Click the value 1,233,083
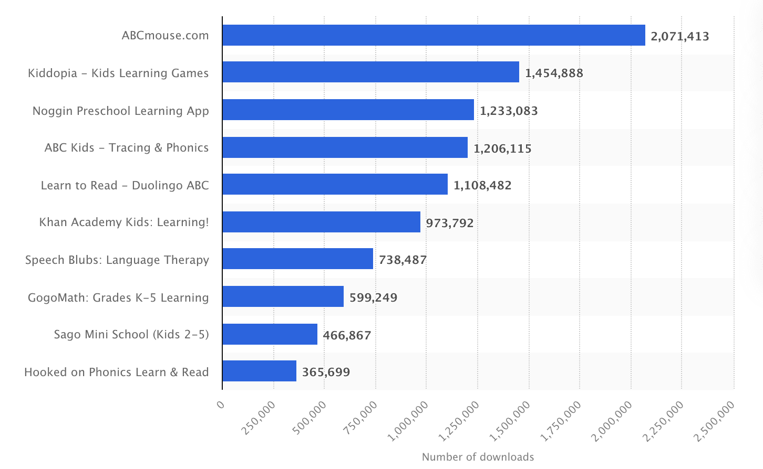763x469 pixels. point(509,111)
